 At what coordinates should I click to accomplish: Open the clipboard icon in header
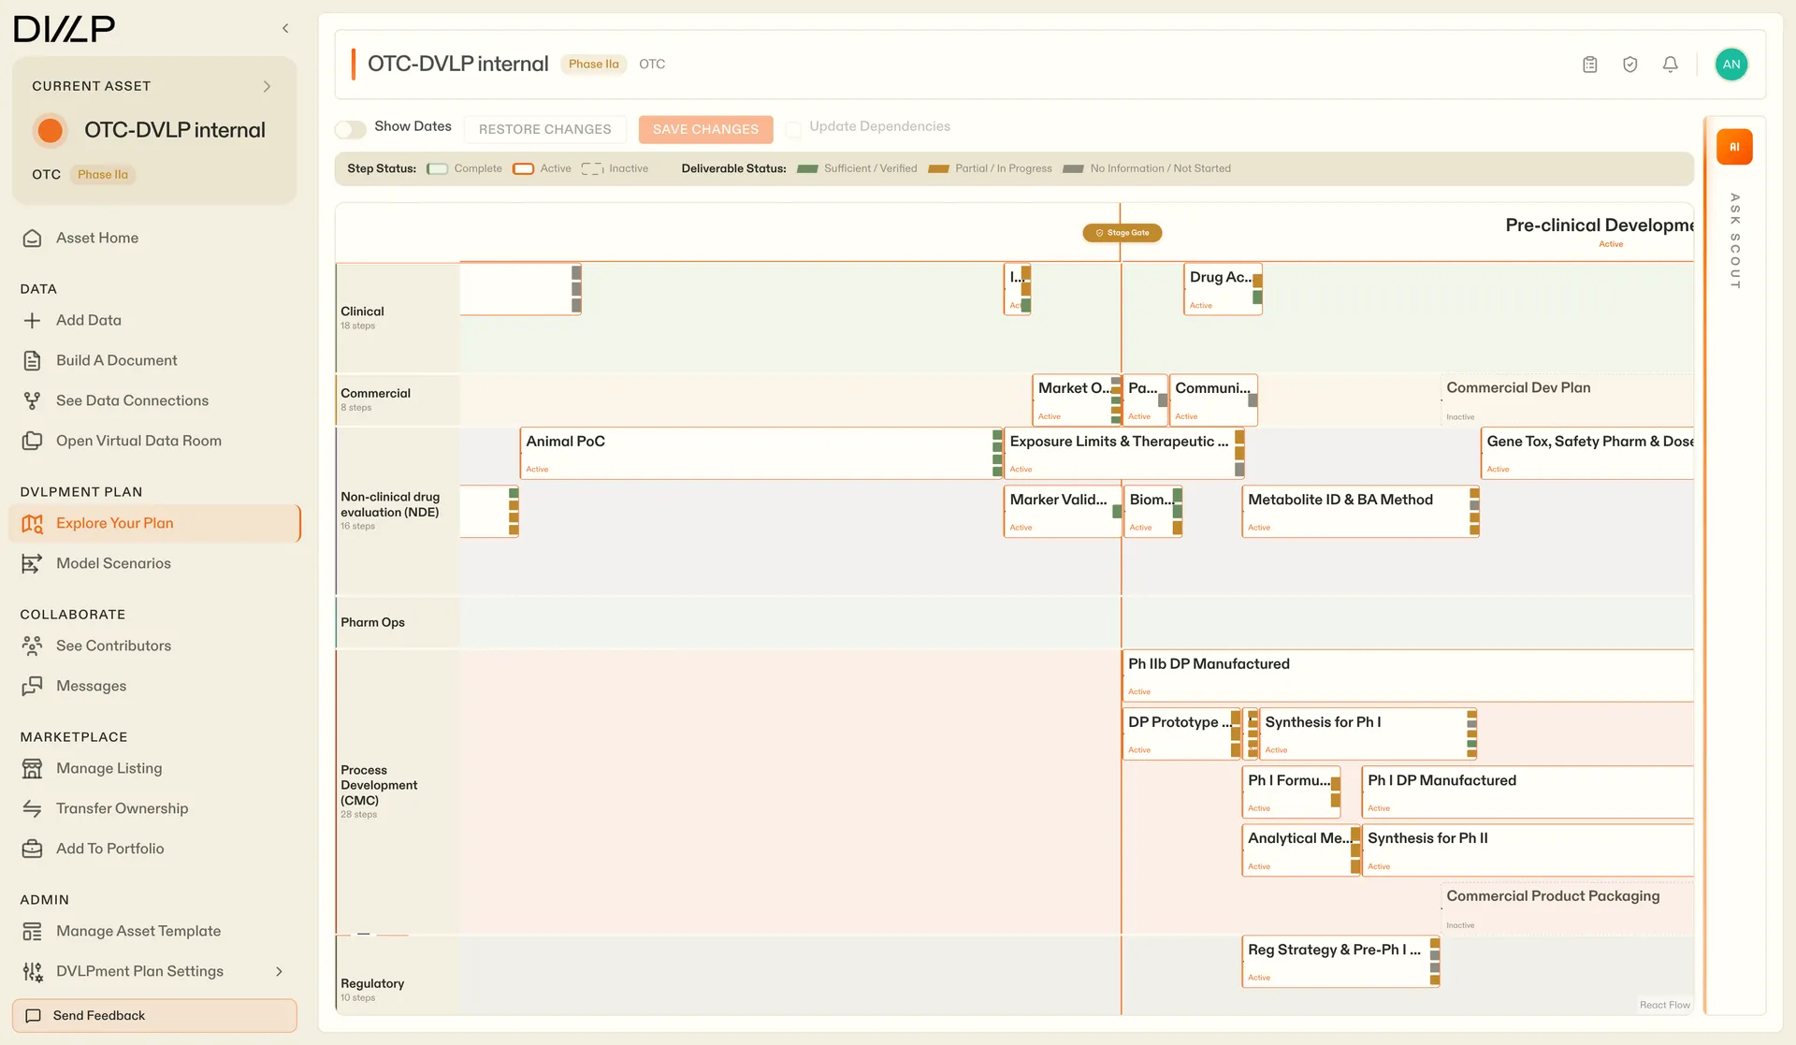click(x=1590, y=65)
